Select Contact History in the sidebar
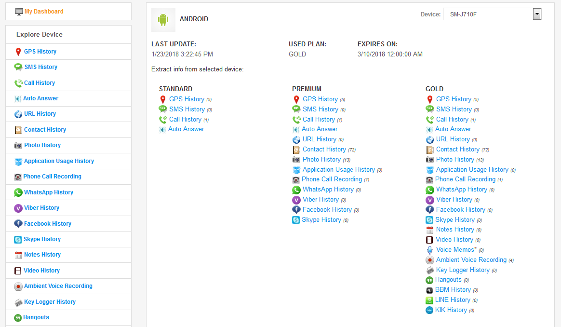The image size is (561, 327). [x=45, y=130]
